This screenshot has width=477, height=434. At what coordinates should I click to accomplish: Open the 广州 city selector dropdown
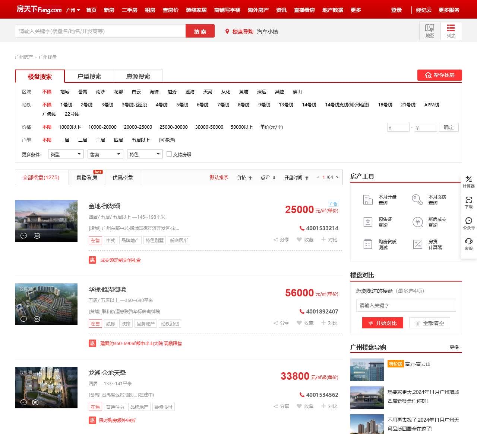73,10
